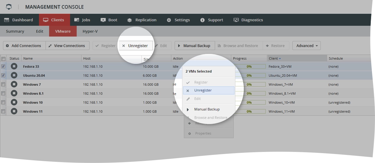
Task: Go to the Replication section
Action: (142, 20)
